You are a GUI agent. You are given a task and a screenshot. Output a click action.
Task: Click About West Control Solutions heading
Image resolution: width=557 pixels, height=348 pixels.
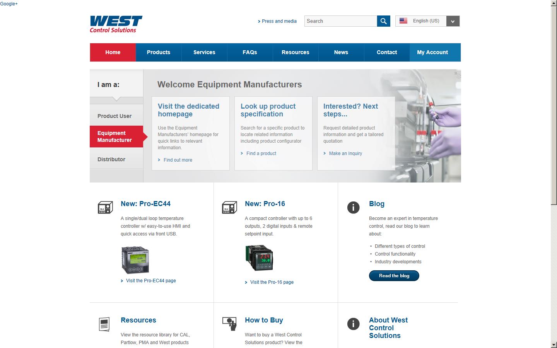(388, 328)
